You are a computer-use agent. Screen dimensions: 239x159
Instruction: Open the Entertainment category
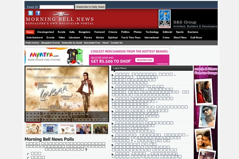click(x=35, y=38)
